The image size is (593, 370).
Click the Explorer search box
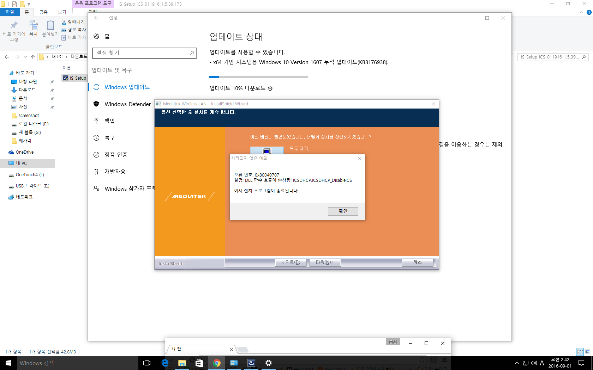coord(553,57)
